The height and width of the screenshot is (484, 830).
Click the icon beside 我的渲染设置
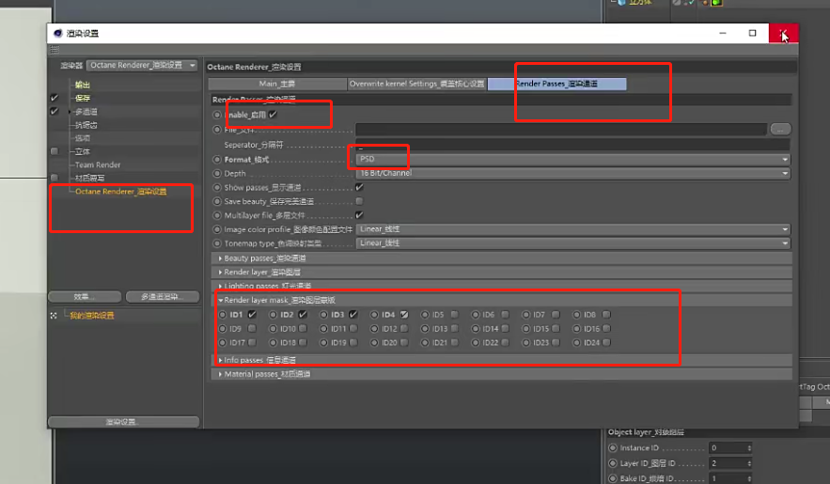click(x=54, y=315)
